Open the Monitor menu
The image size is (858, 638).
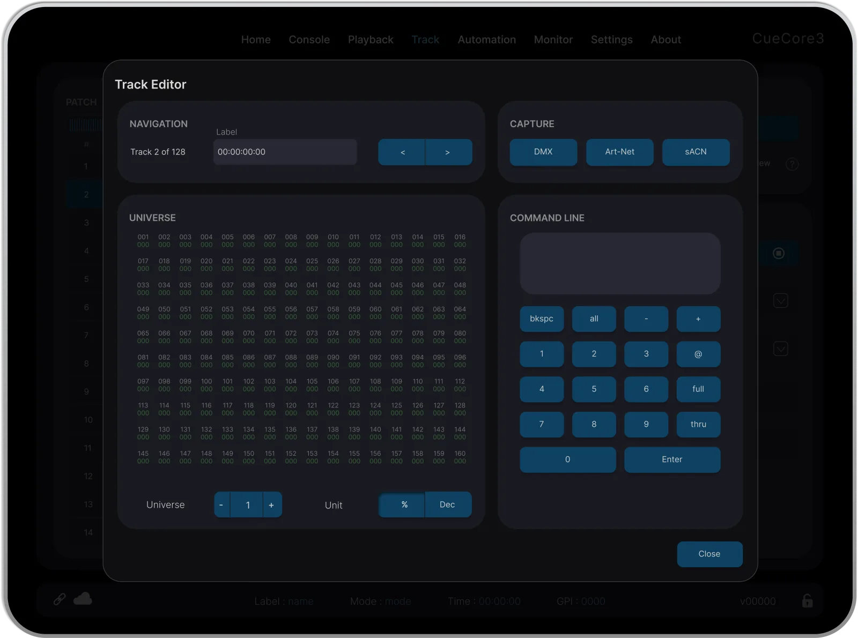point(553,40)
